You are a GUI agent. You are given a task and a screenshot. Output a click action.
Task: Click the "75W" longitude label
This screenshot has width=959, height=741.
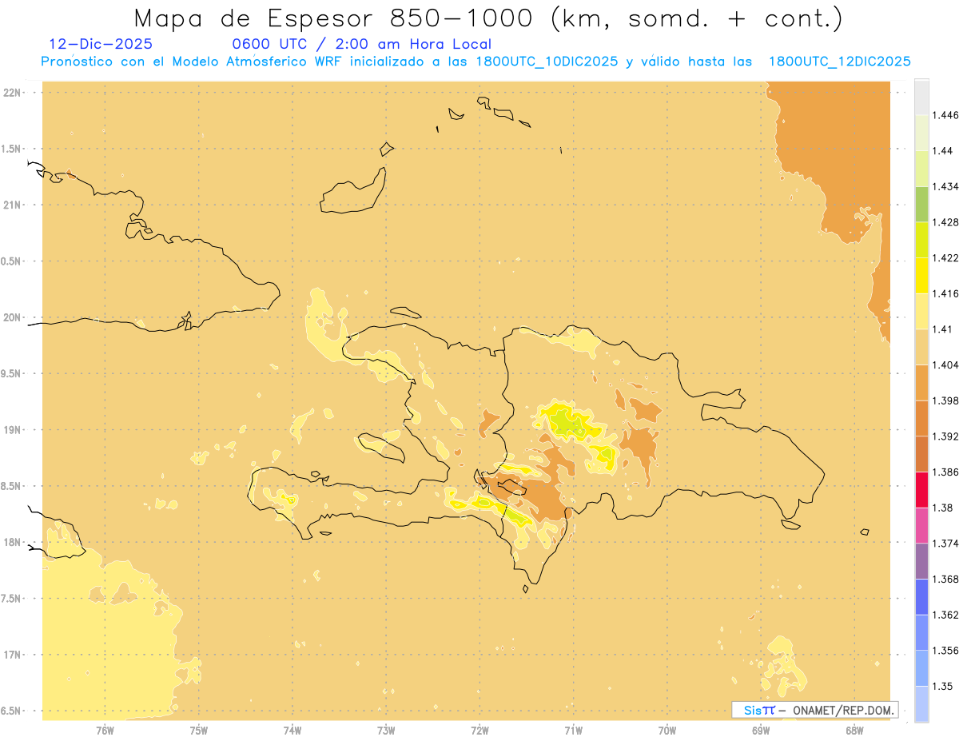(198, 731)
